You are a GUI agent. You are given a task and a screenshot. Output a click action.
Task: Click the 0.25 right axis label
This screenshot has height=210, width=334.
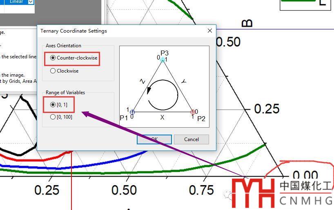tap(267, 109)
